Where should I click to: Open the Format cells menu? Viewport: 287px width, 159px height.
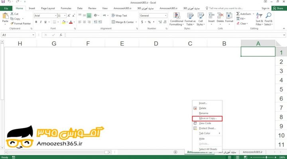[x=229, y=19]
